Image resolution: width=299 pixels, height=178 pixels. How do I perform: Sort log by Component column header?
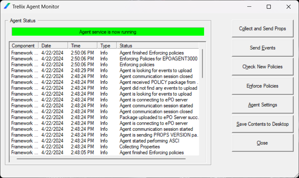pos(24,46)
